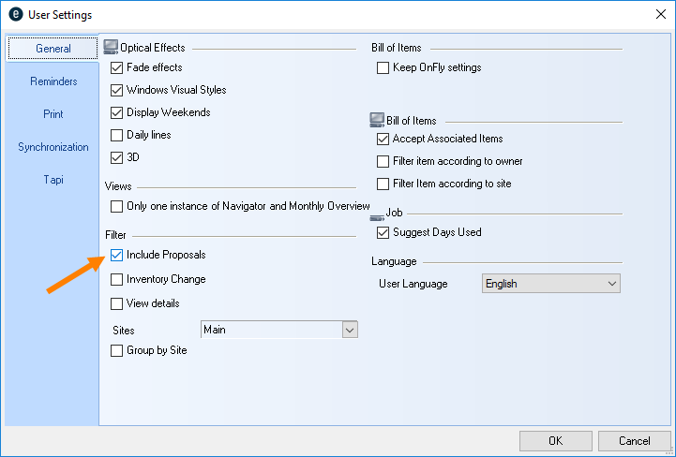Open the Sites dropdown list
Viewport: 676px width, 457px height.
click(x=350, y=330)
